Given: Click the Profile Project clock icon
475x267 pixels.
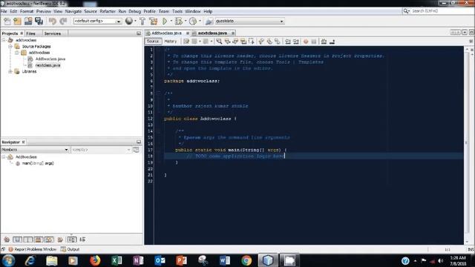Looking at the screenshot, I should (x=193, y=22).
